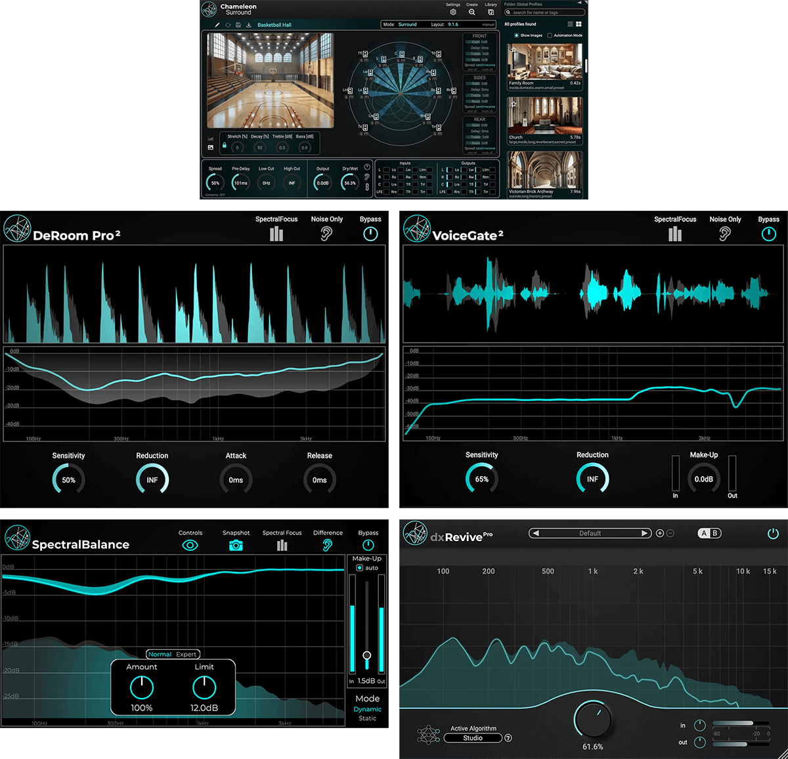The height and width of the screenshot is (759, 788).
Task: Enable Noise Only ear icon in VoiceGate
Action: click(725, 234)
